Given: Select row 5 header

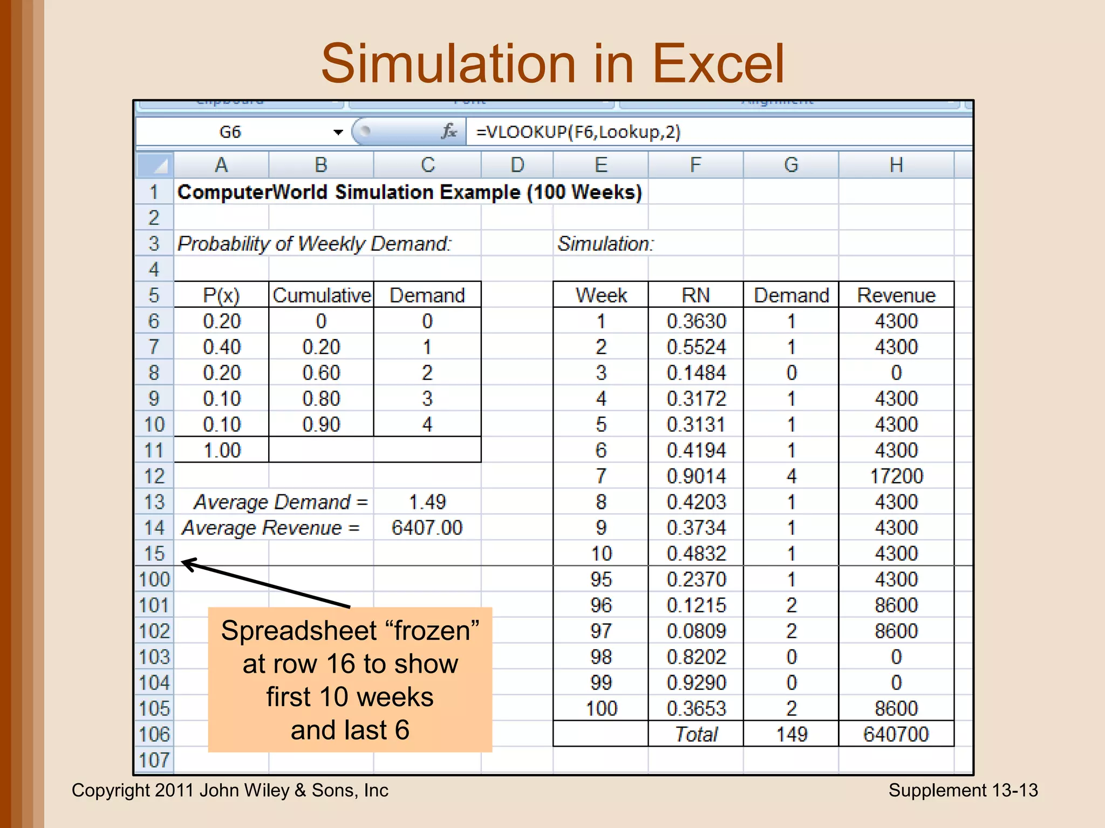Looking at the screenshot, I should point(154,295).
